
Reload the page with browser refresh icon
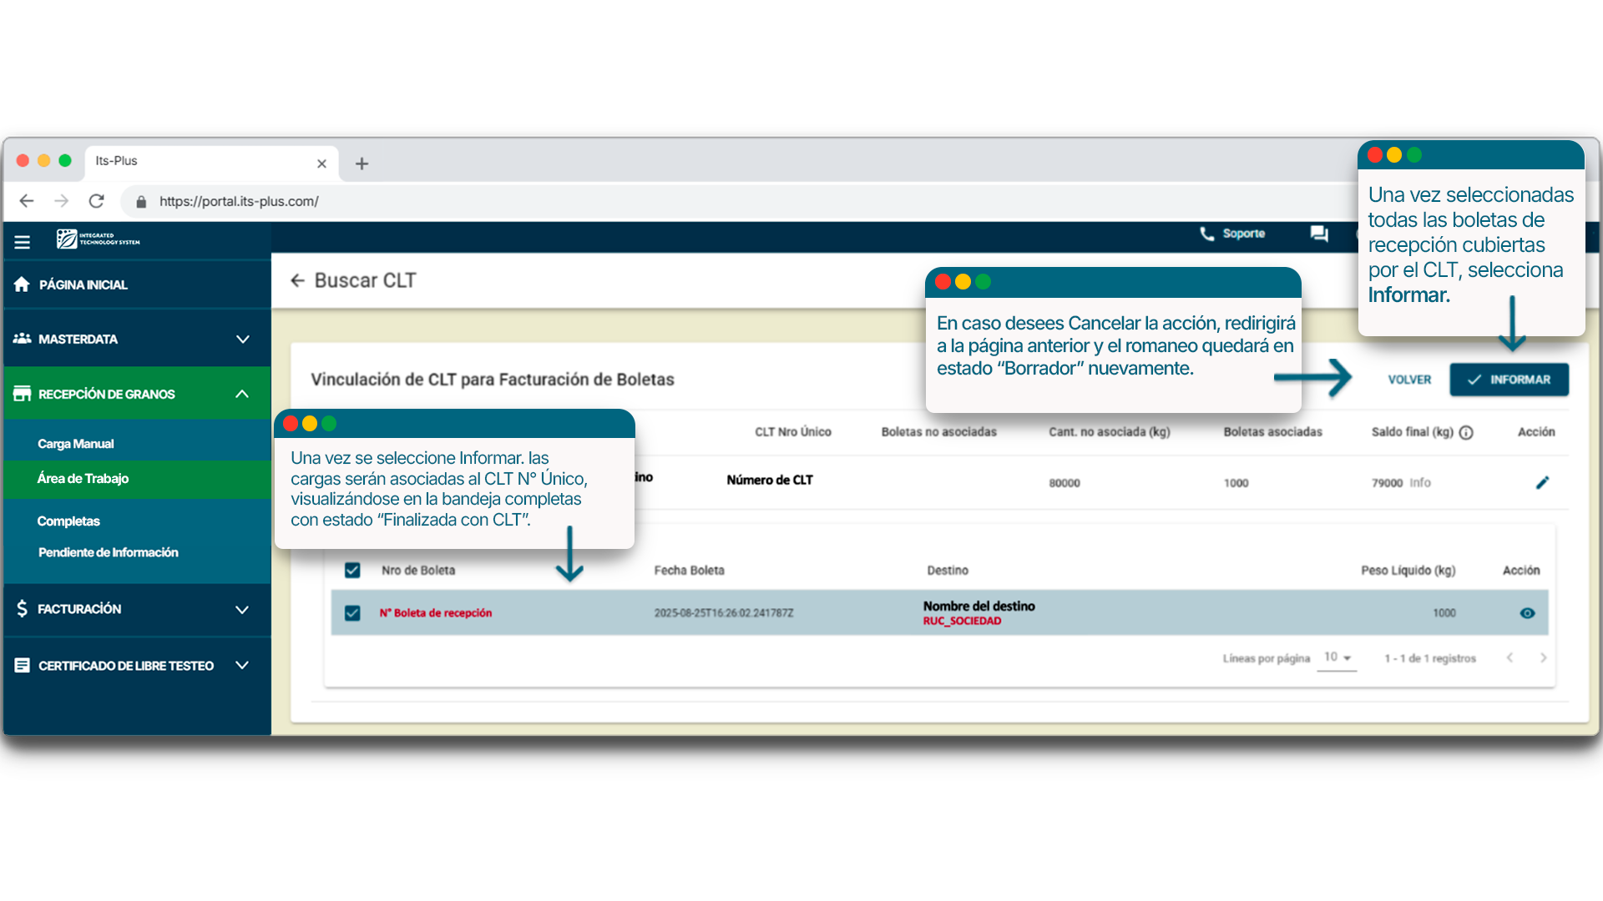[x=97, y=201]
